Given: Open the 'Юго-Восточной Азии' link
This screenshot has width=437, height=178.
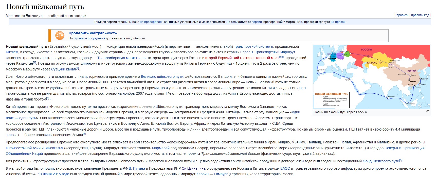Looking at the screenshot, I should tap(23, 148).
